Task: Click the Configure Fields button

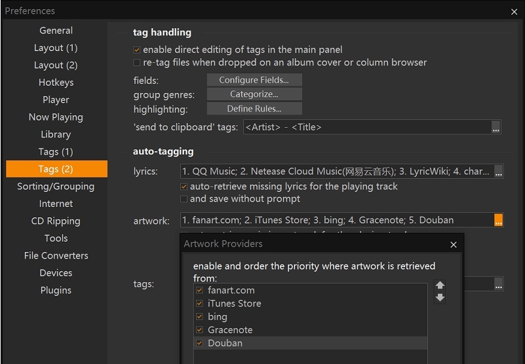Action: [254, 80]
